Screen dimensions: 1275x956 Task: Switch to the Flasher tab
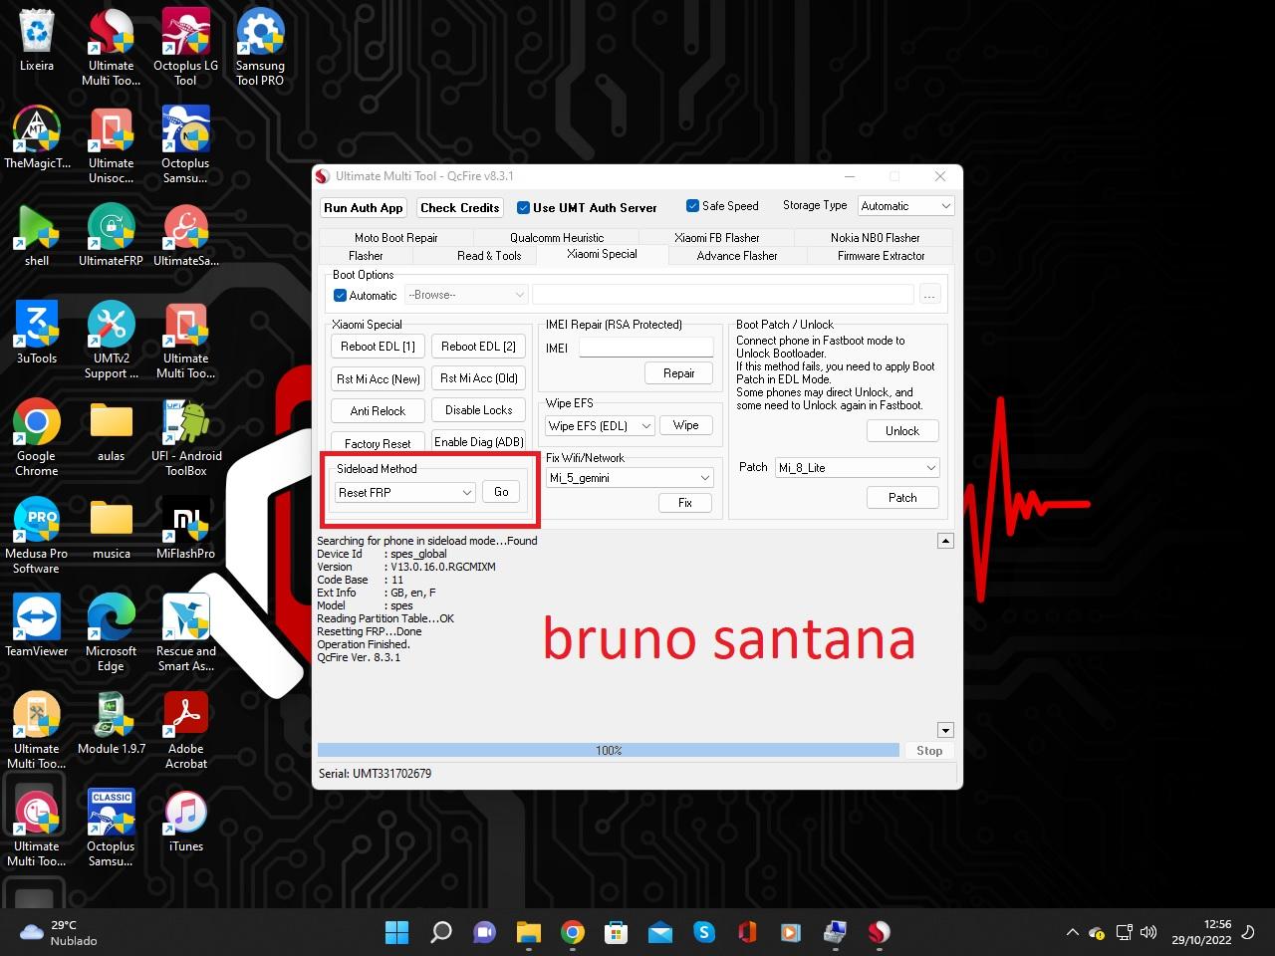click(366, 256)
